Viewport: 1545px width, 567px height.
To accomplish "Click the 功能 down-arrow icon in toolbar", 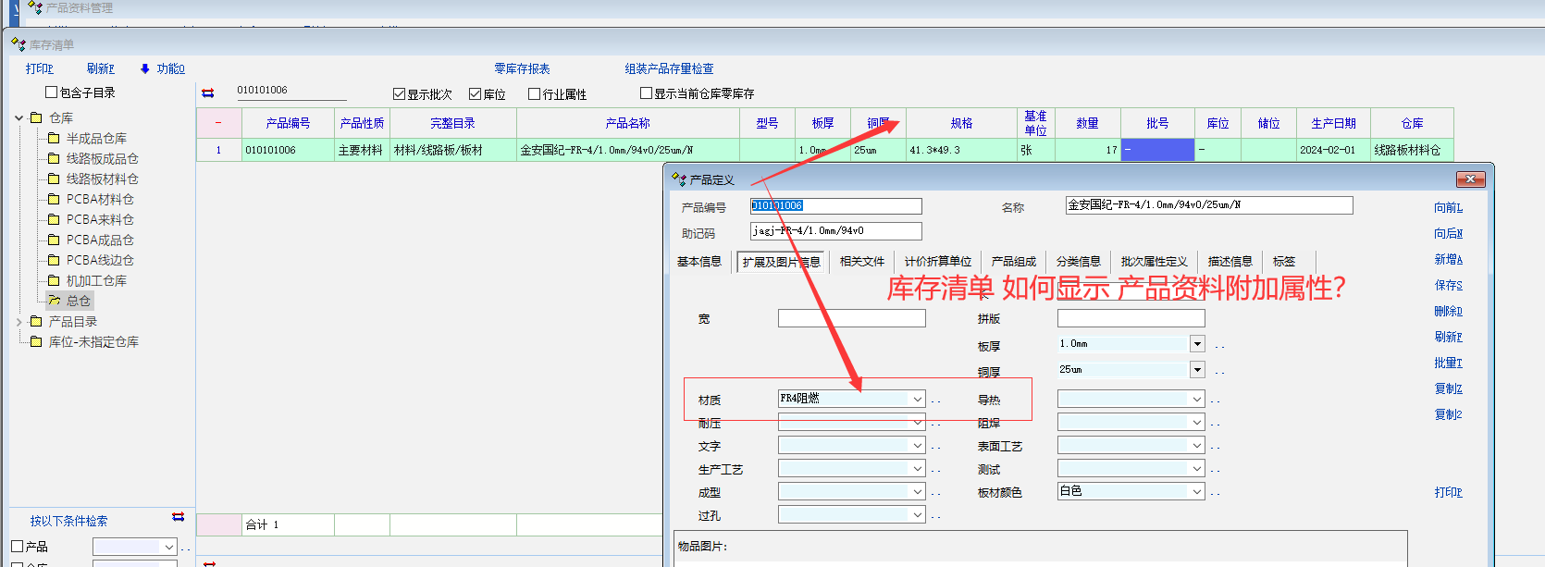I will point(145,68).
